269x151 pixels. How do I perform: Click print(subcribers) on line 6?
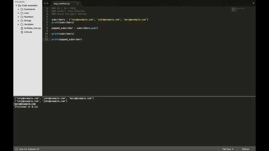(x=63, y=22)
